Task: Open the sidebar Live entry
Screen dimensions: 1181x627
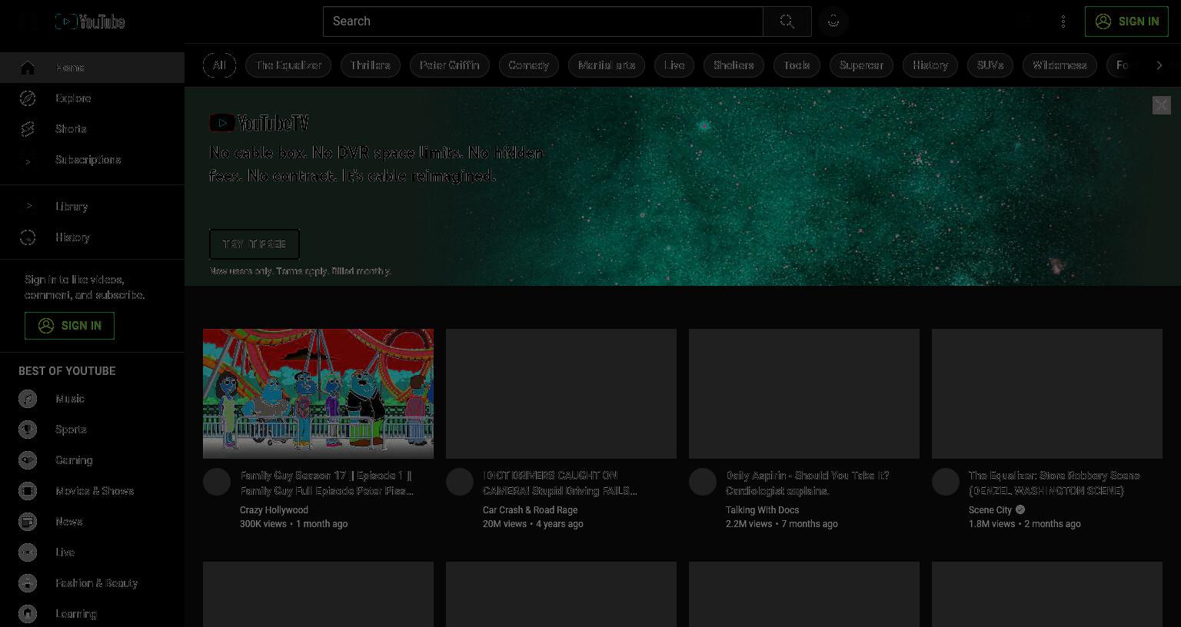Action: coord(92,552)
